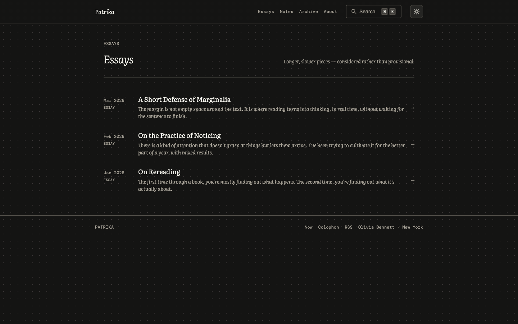Click Olivia Bennett in the footer
The width and height of the screenshot is (518, 324).
(x=376, y=227)
